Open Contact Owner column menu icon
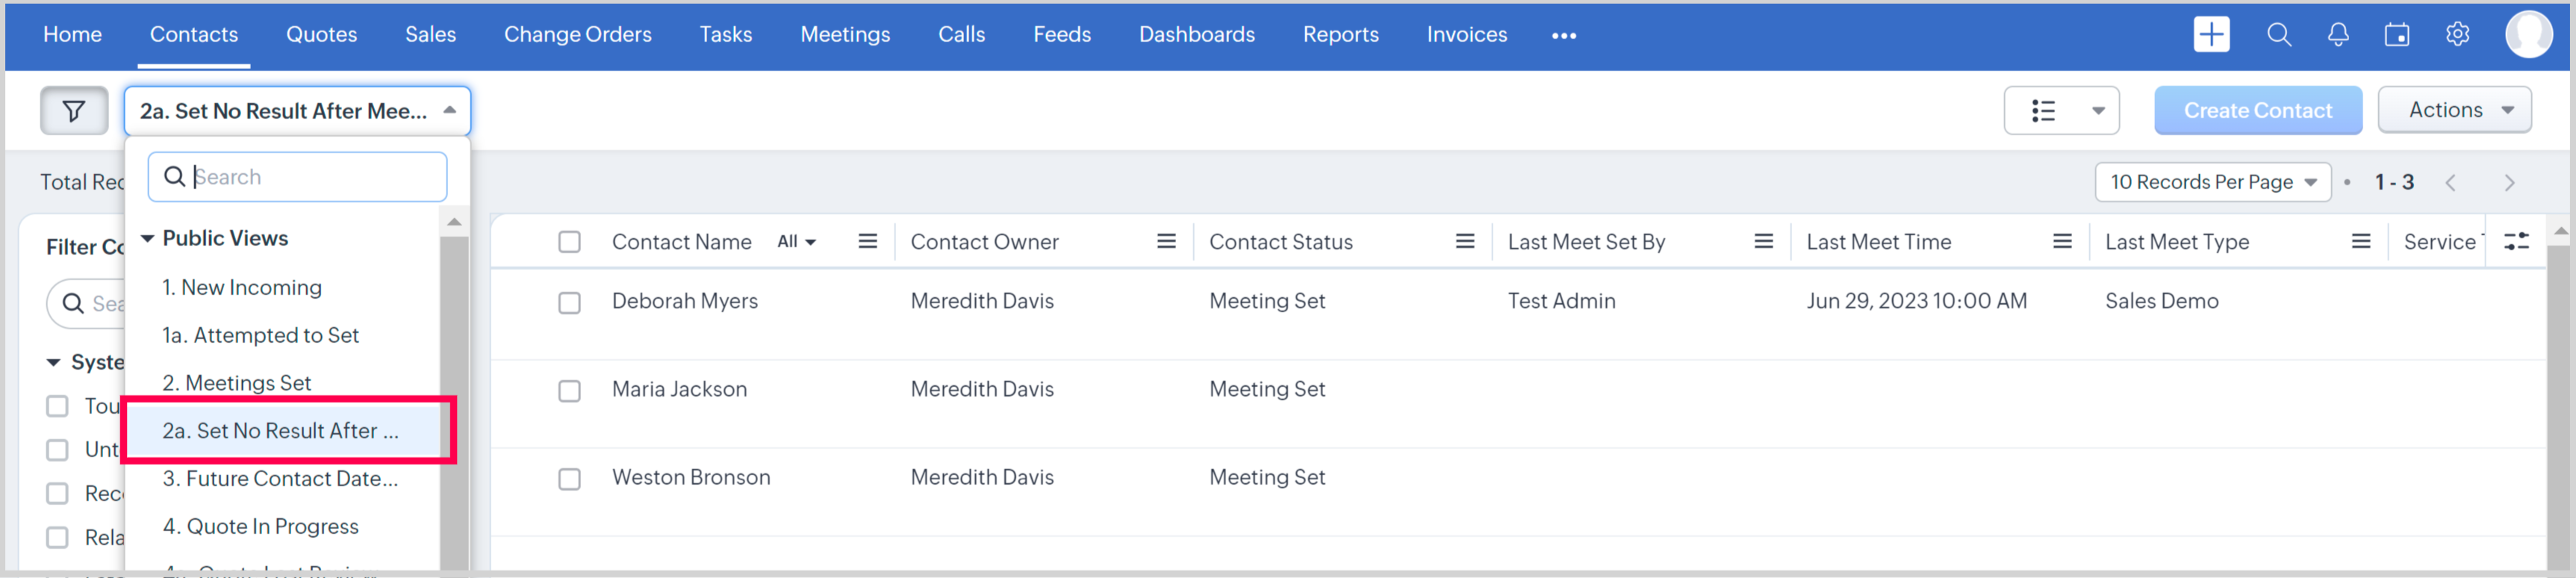Image resolution: width=2576 pixels, height=578 pixels. click(x=1165, y=241)
